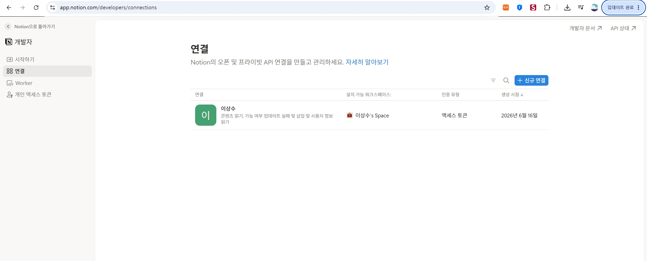Open the Bitwarden shield extension icon
The width and height of the screenshot is (647, 261).
[x=519, y=8]
